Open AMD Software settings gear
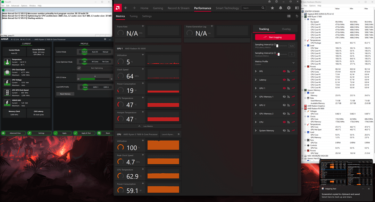 click(x=289, y=8)
